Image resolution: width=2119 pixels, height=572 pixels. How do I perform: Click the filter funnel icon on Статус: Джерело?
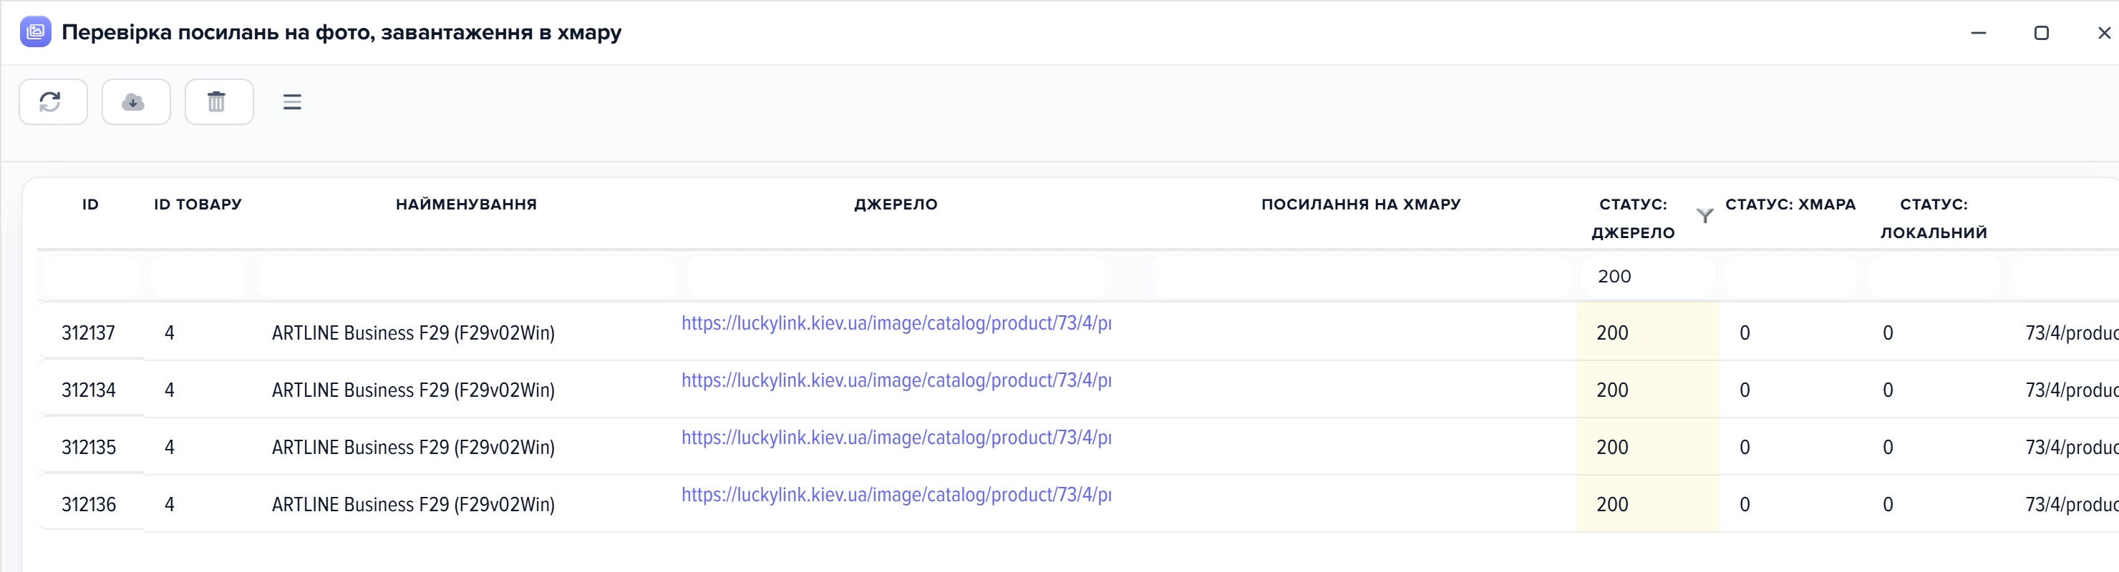tap(1705, 216)
